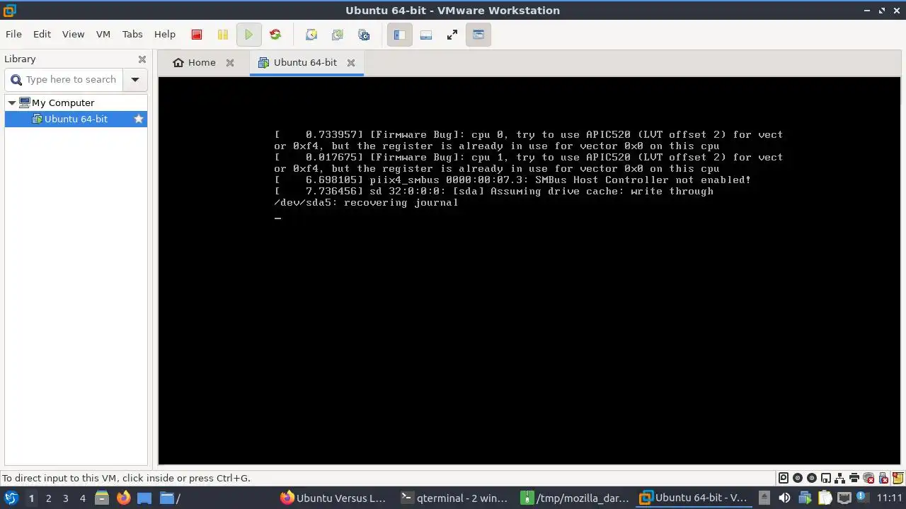This screenshot has height=509, width=906.
Task: Close the Ubuntu 64-bit tab
Action: tap(351, 62)
